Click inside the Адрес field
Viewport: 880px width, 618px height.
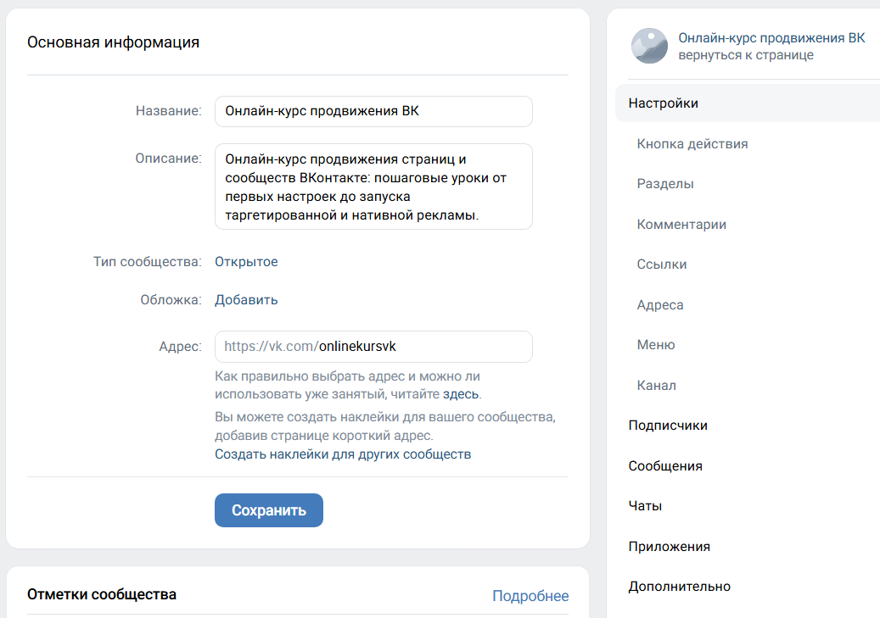[373, 347]
